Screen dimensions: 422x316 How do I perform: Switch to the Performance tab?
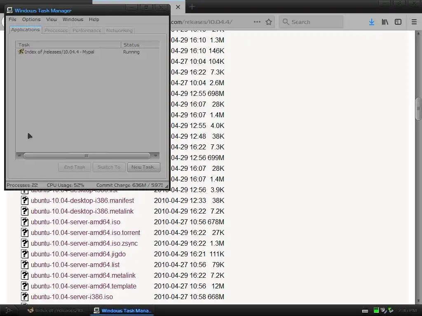point(87,30)
